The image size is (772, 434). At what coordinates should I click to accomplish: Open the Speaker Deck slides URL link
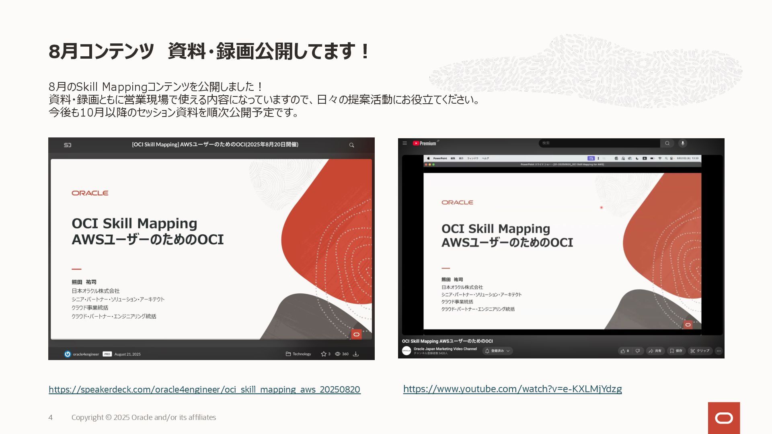tap(204, 389)
